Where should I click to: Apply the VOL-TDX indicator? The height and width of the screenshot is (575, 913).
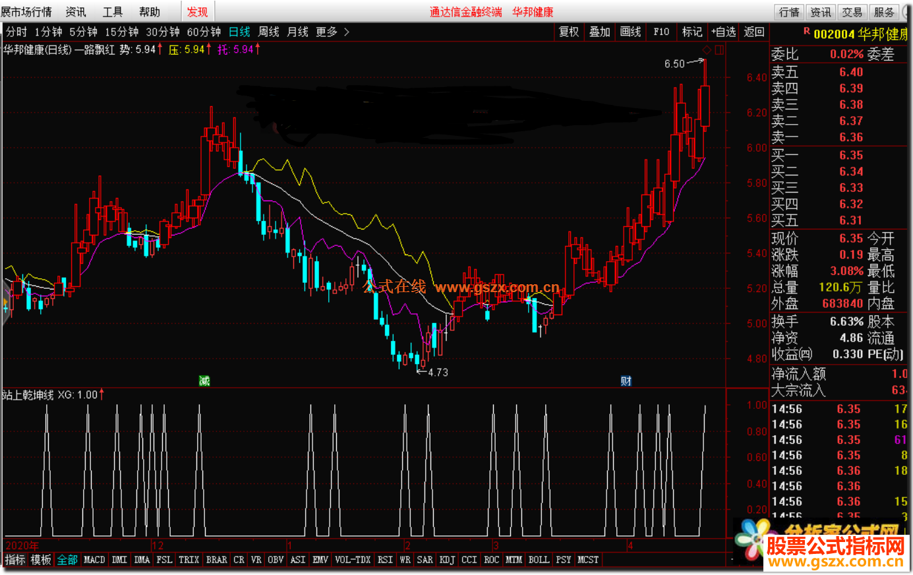tap(353, 560)
